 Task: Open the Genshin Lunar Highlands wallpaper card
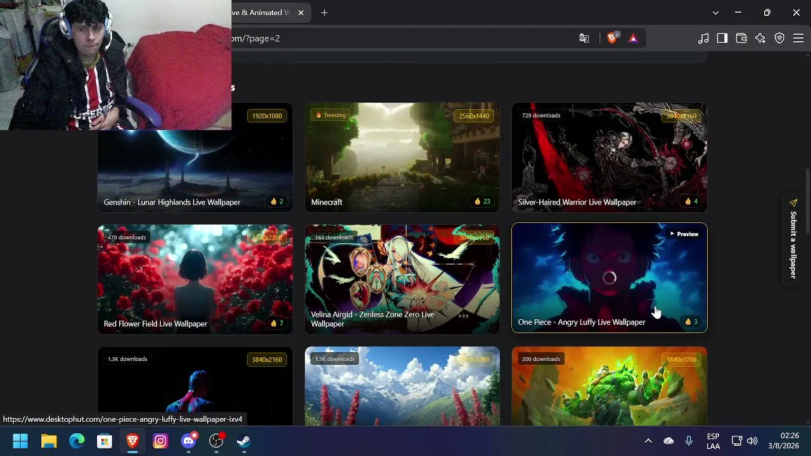point(195,157)
